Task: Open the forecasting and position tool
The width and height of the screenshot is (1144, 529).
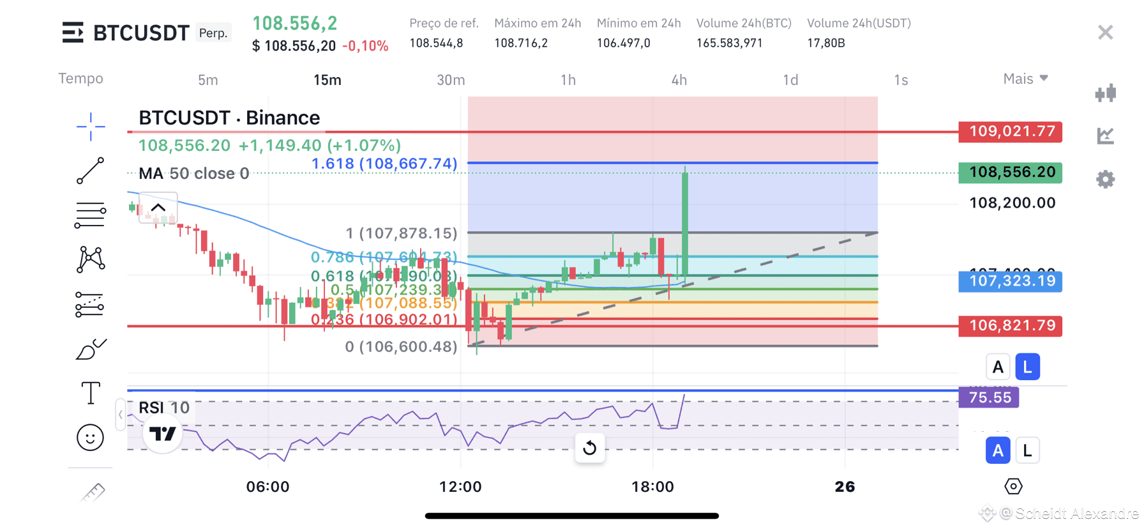Action: [89, 304]
